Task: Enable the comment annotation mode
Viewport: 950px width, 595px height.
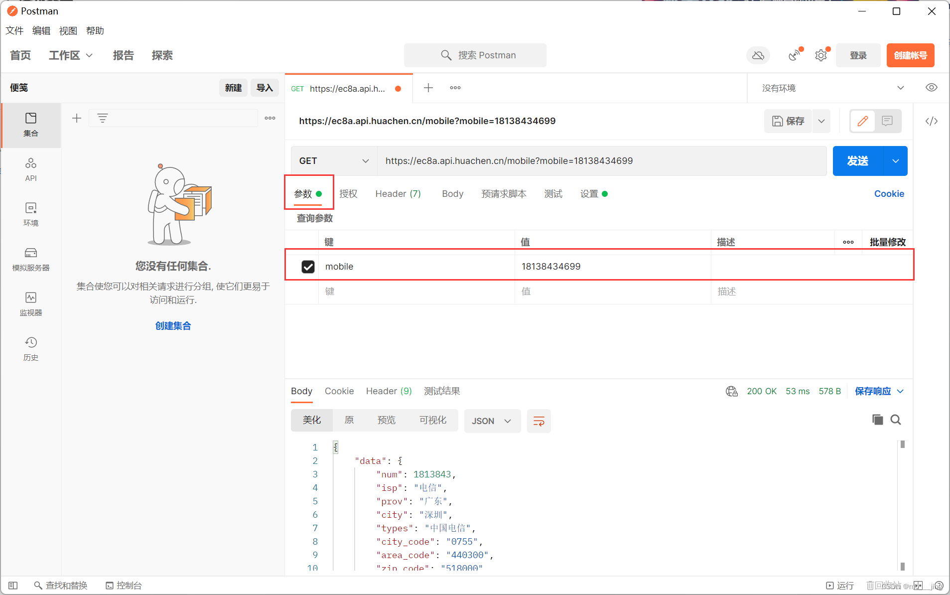Action: pyautogui.click(x=887, y=121)
